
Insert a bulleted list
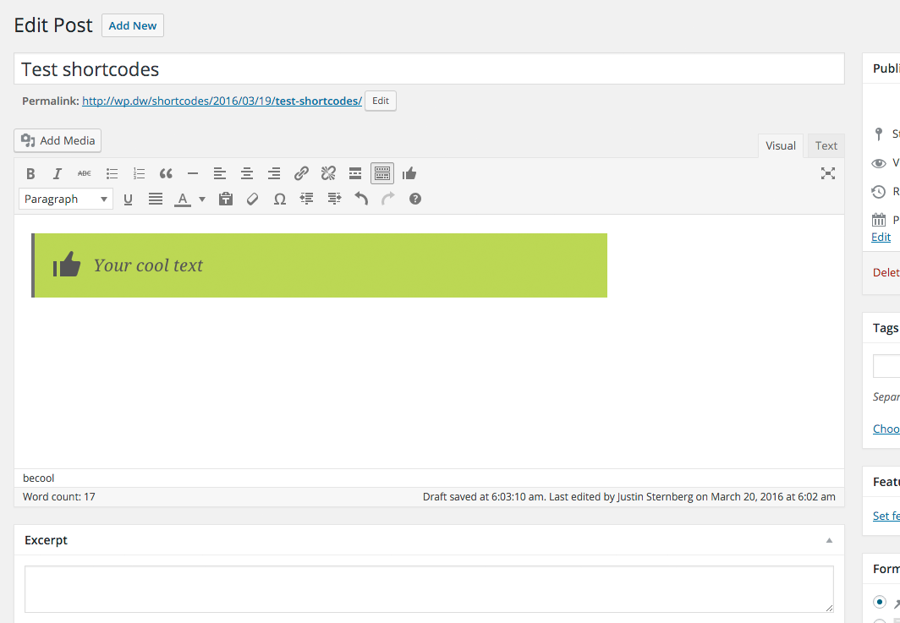(112, 173)
